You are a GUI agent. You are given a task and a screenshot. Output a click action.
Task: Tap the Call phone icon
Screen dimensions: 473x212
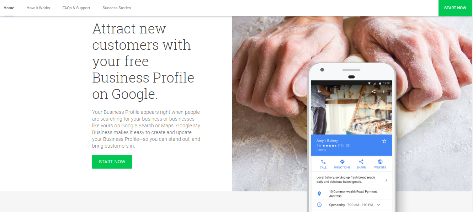tap(323, 162)
